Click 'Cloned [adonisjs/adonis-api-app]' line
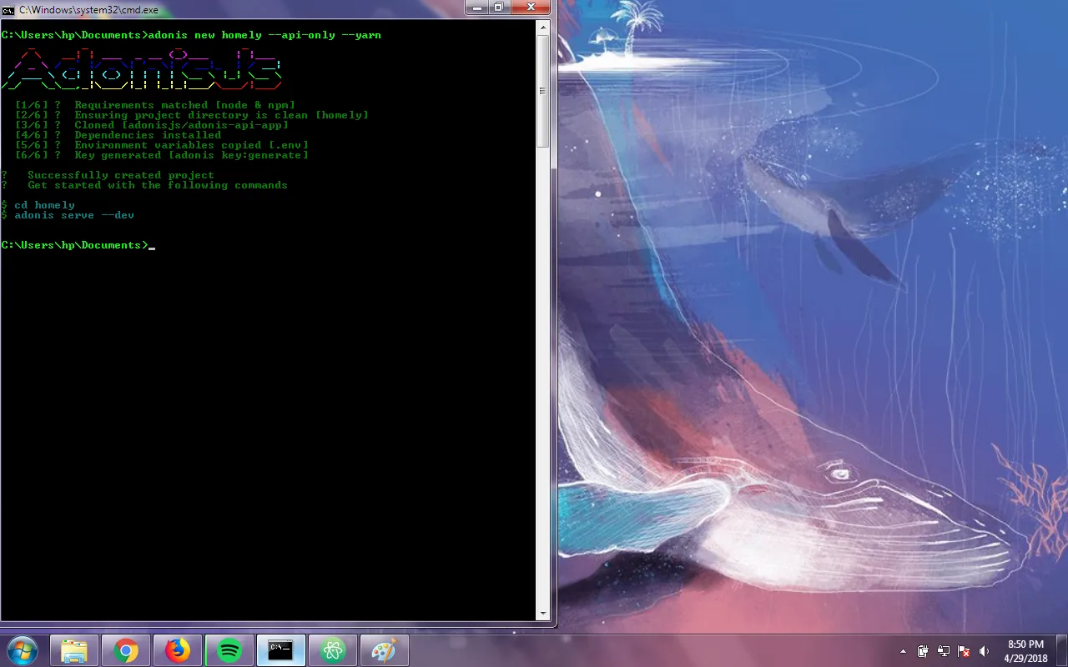 coord(152,125)
